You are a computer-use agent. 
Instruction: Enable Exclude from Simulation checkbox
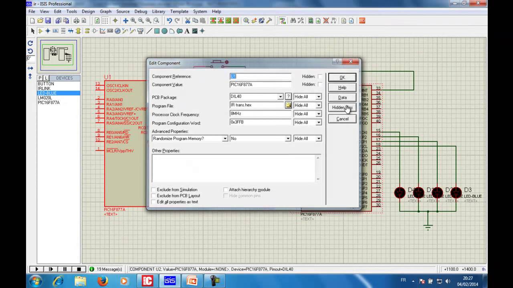(x=153, y=190)
